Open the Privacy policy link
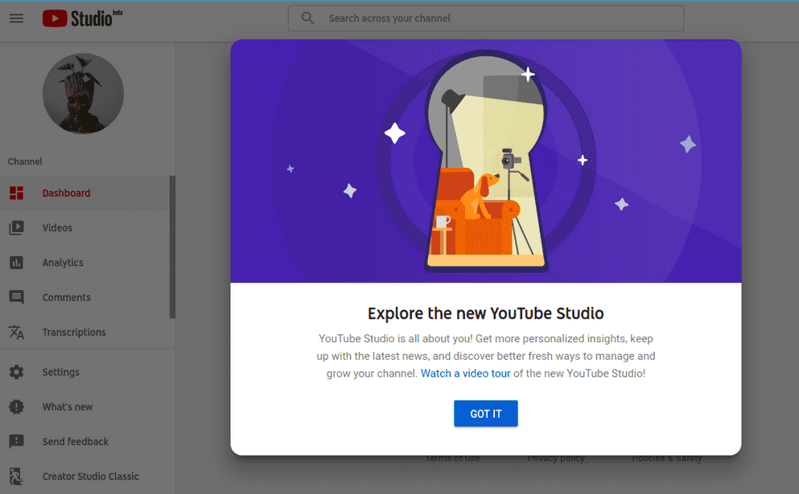The width and height of the screenshot is (799, 494). pyautogui.click(x=555, y=458)
